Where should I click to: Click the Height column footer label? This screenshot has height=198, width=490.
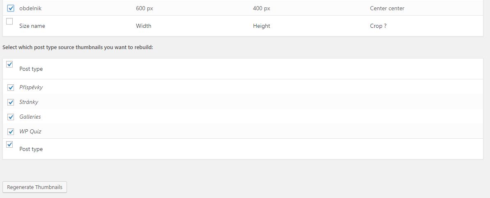point(262,26)
